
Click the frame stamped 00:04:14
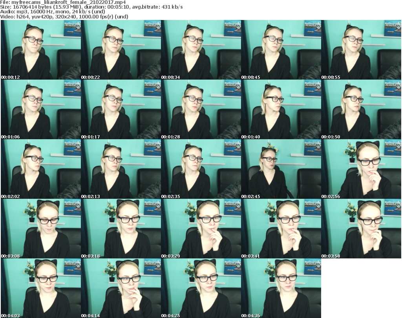coord(121,288)
